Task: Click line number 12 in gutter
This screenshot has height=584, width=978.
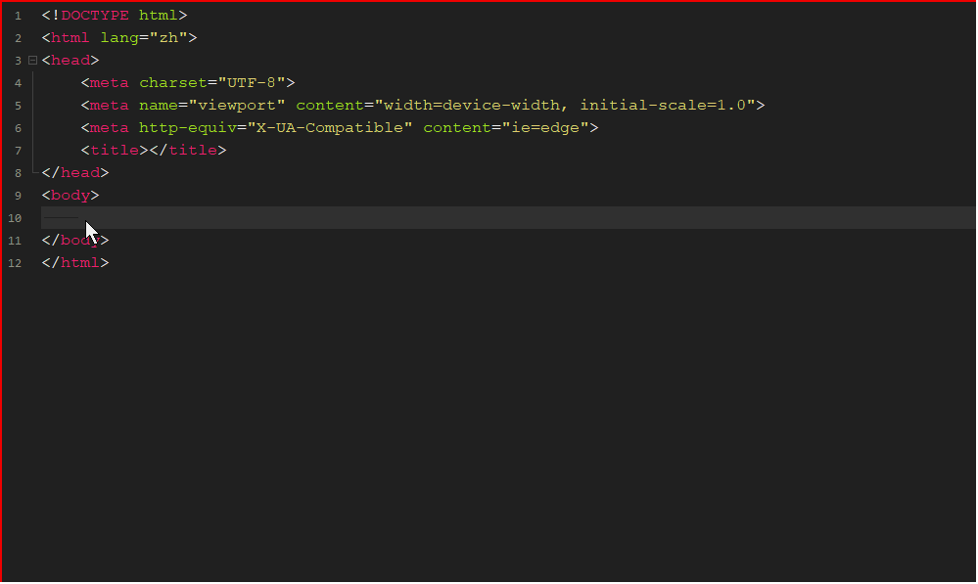Action: (15, 262)
